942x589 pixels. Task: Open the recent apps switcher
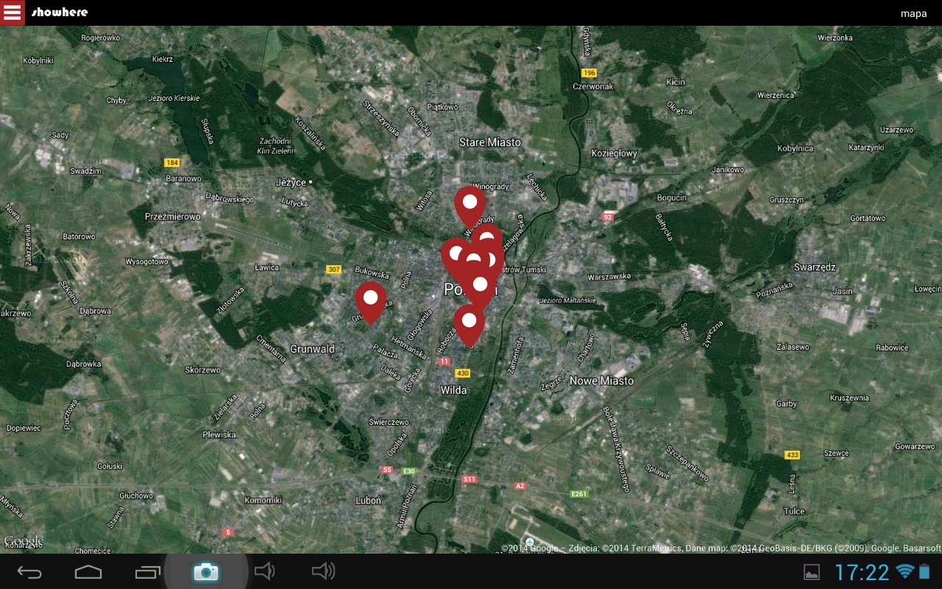pos(147,571)
